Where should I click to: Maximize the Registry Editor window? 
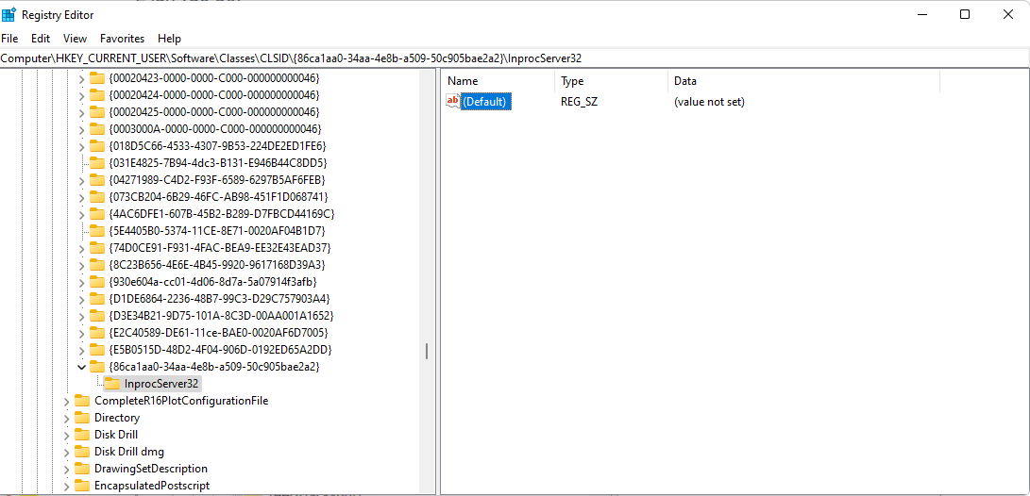point(964,14)
